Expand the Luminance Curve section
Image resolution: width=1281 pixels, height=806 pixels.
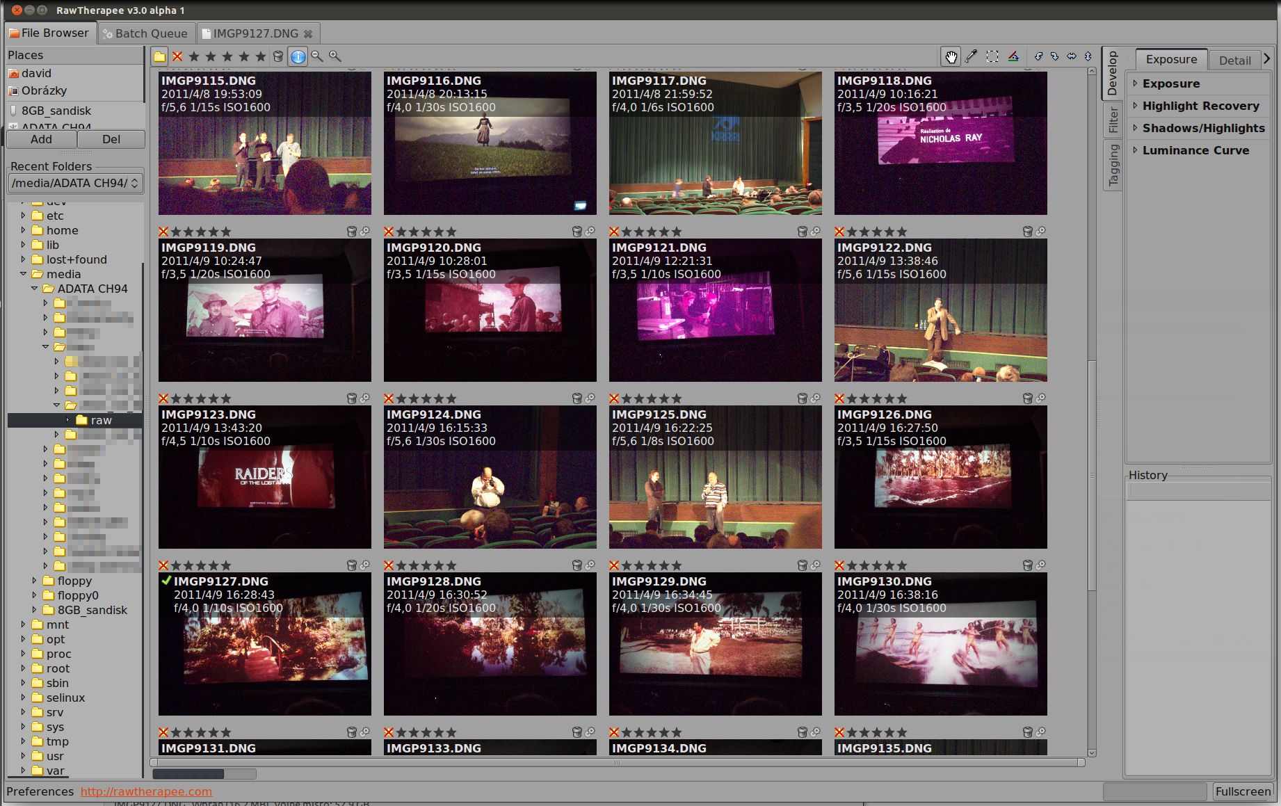(1135, 150)
